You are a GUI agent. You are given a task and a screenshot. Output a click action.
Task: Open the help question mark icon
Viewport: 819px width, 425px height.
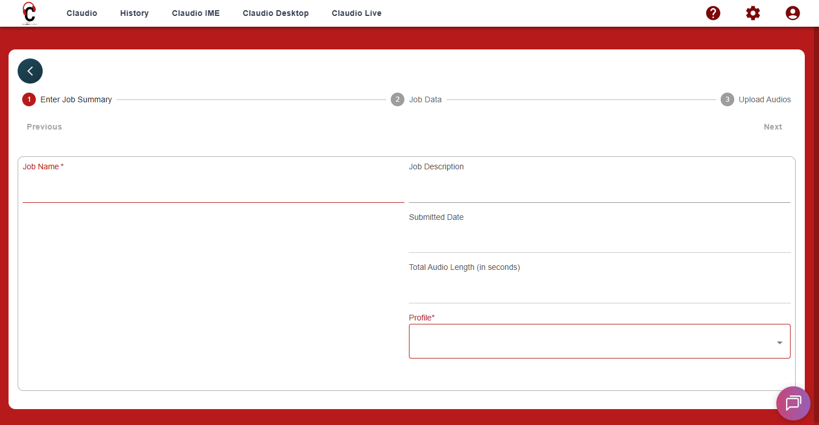pyautogui.click(x=713, y=13)
